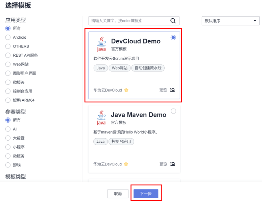Click the 控制台应用 tag on Maven card
Image resolution: width=262 pixels, height=201 pixels.
(x=121, y=142)
